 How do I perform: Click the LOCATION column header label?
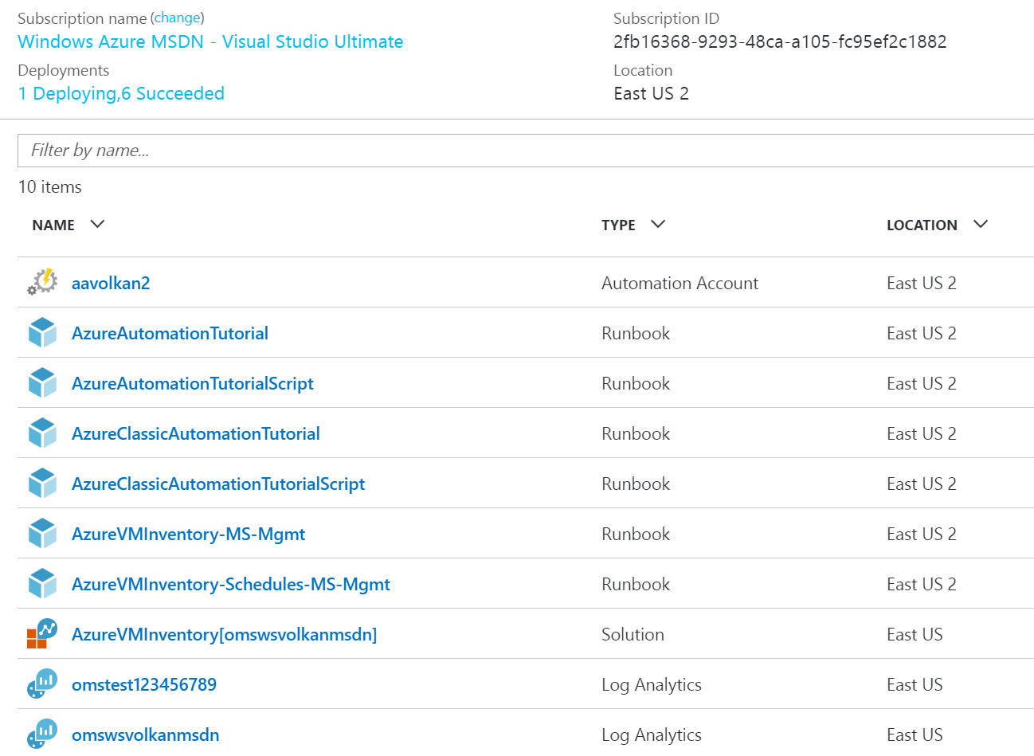[922, 225]
